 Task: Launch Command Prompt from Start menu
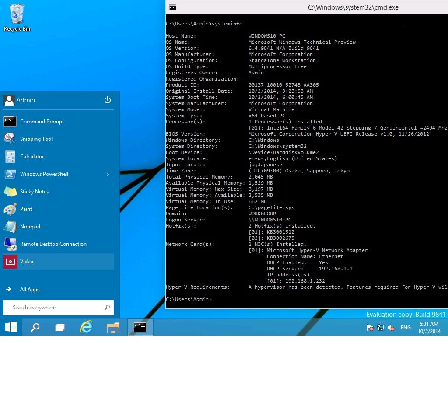[x=58, y=122]
